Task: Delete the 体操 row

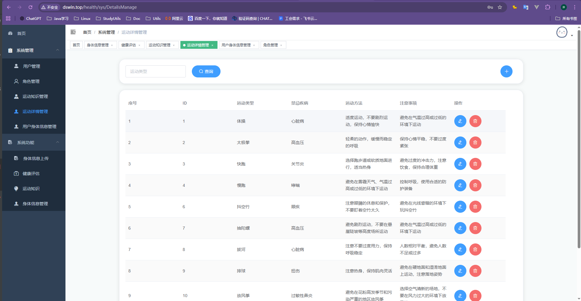Action: (475, 121)
